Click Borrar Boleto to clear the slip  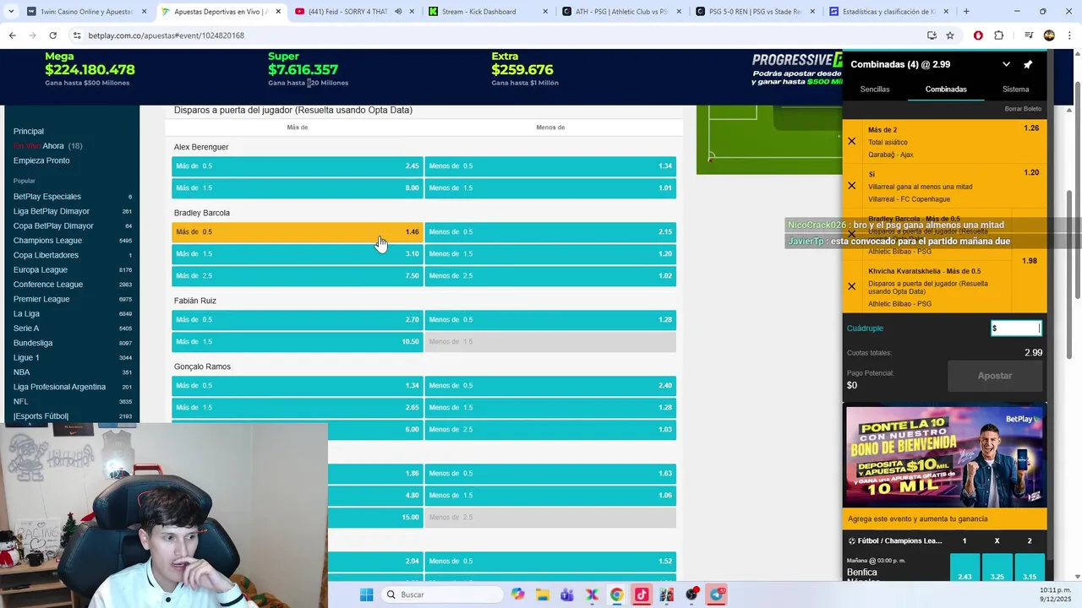(x=1023, y=109)
